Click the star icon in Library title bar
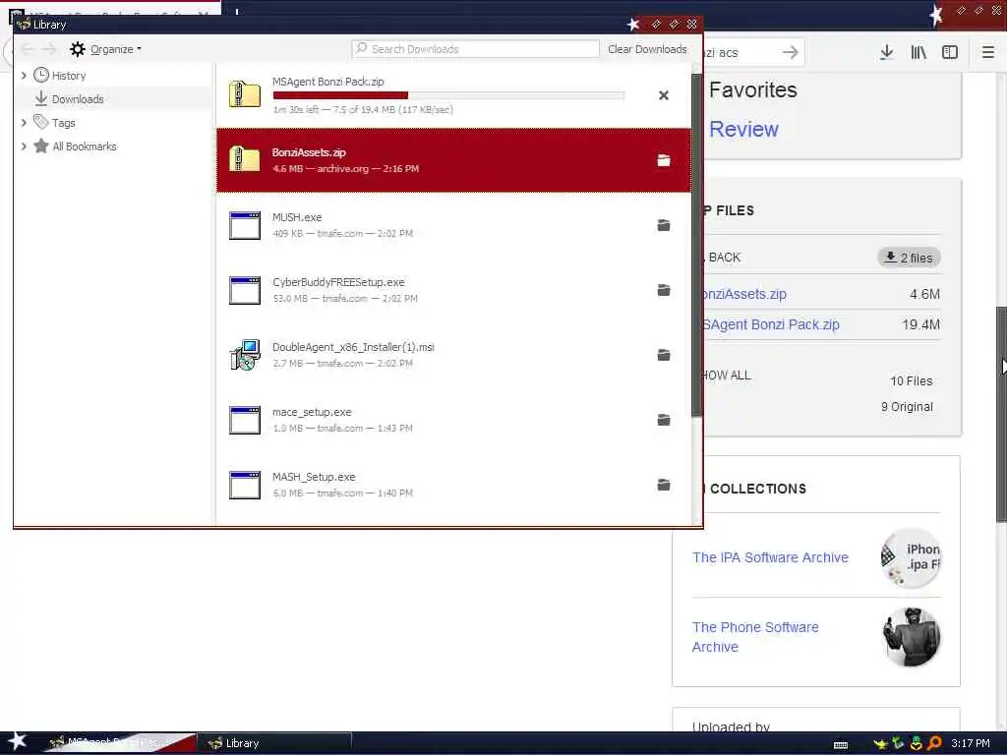1007x755 pixels. coord(633,25)
